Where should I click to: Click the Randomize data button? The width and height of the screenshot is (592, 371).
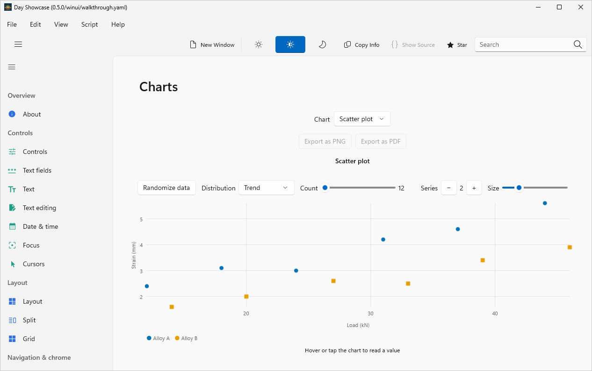point(166,188)
